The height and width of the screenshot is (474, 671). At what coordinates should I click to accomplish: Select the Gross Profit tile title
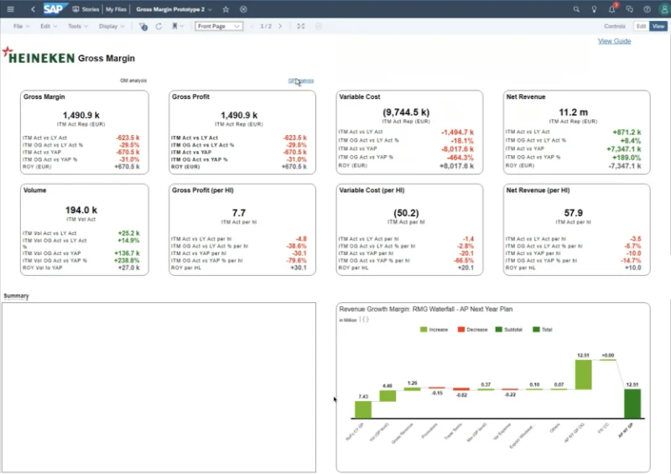190,96
